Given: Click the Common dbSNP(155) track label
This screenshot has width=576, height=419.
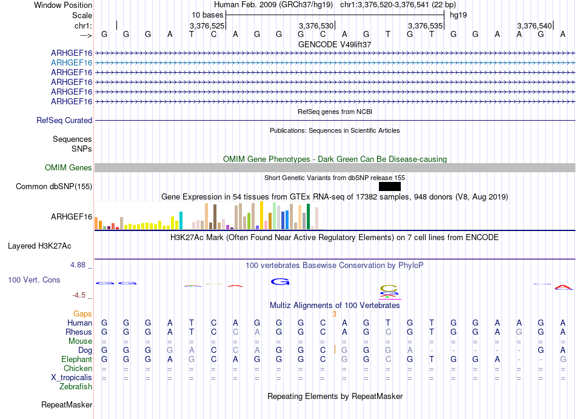Looking at the screenshot, I should tap(54, 187).
